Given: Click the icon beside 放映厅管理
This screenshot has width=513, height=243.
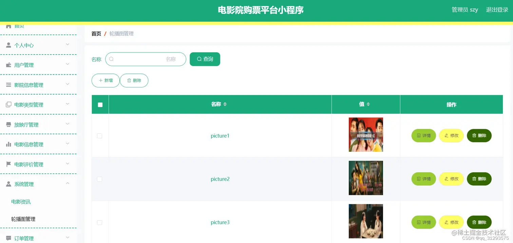Looking at the screenshot, I should point(8,124).
